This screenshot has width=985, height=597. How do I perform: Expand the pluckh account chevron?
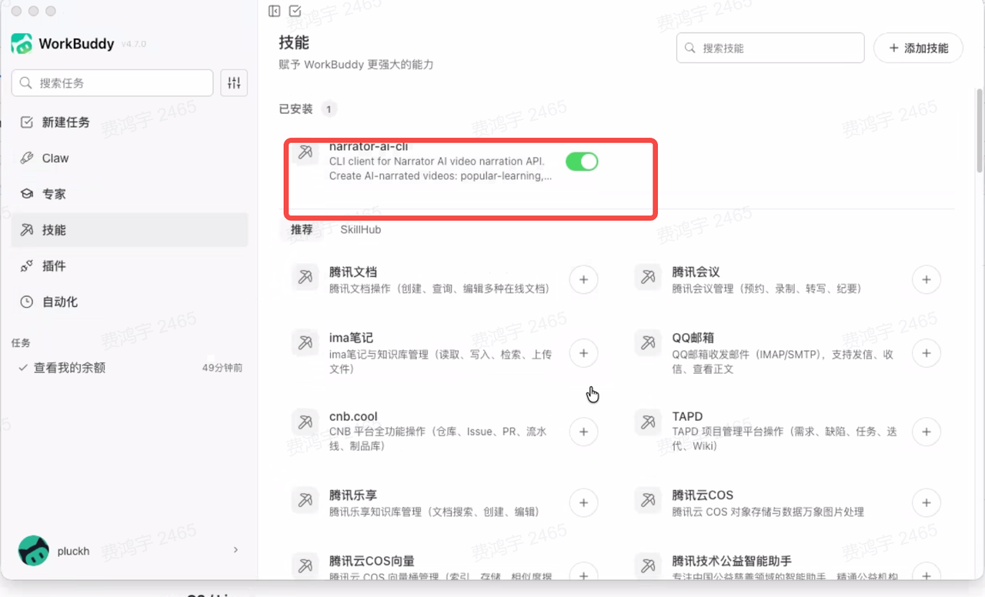(235, 550)
